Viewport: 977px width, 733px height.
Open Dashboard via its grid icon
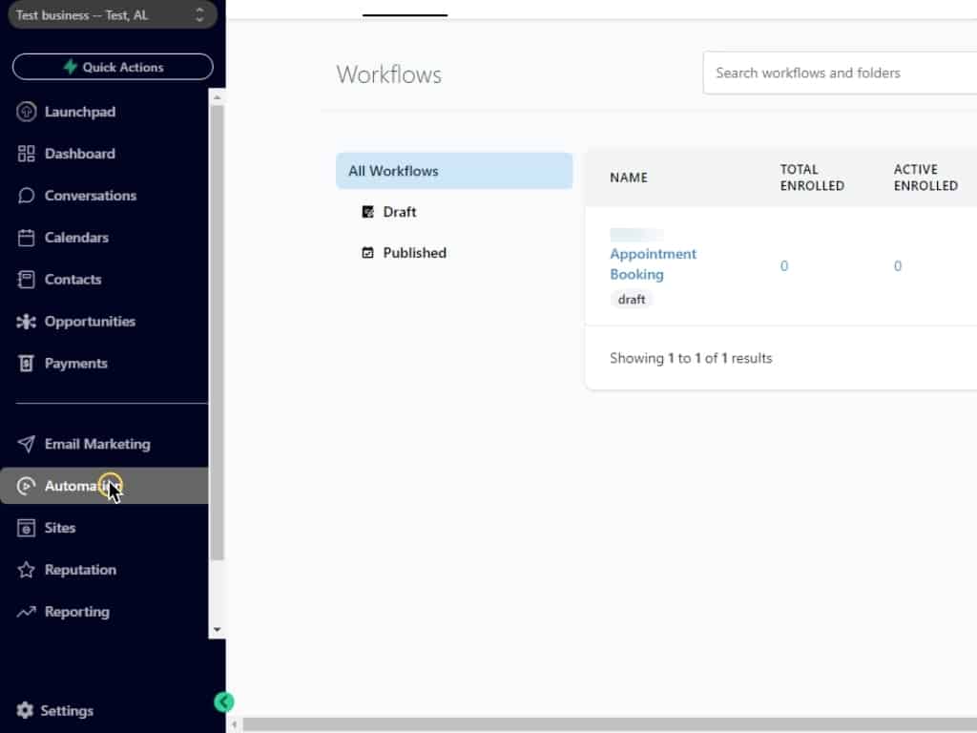(26, 154)
